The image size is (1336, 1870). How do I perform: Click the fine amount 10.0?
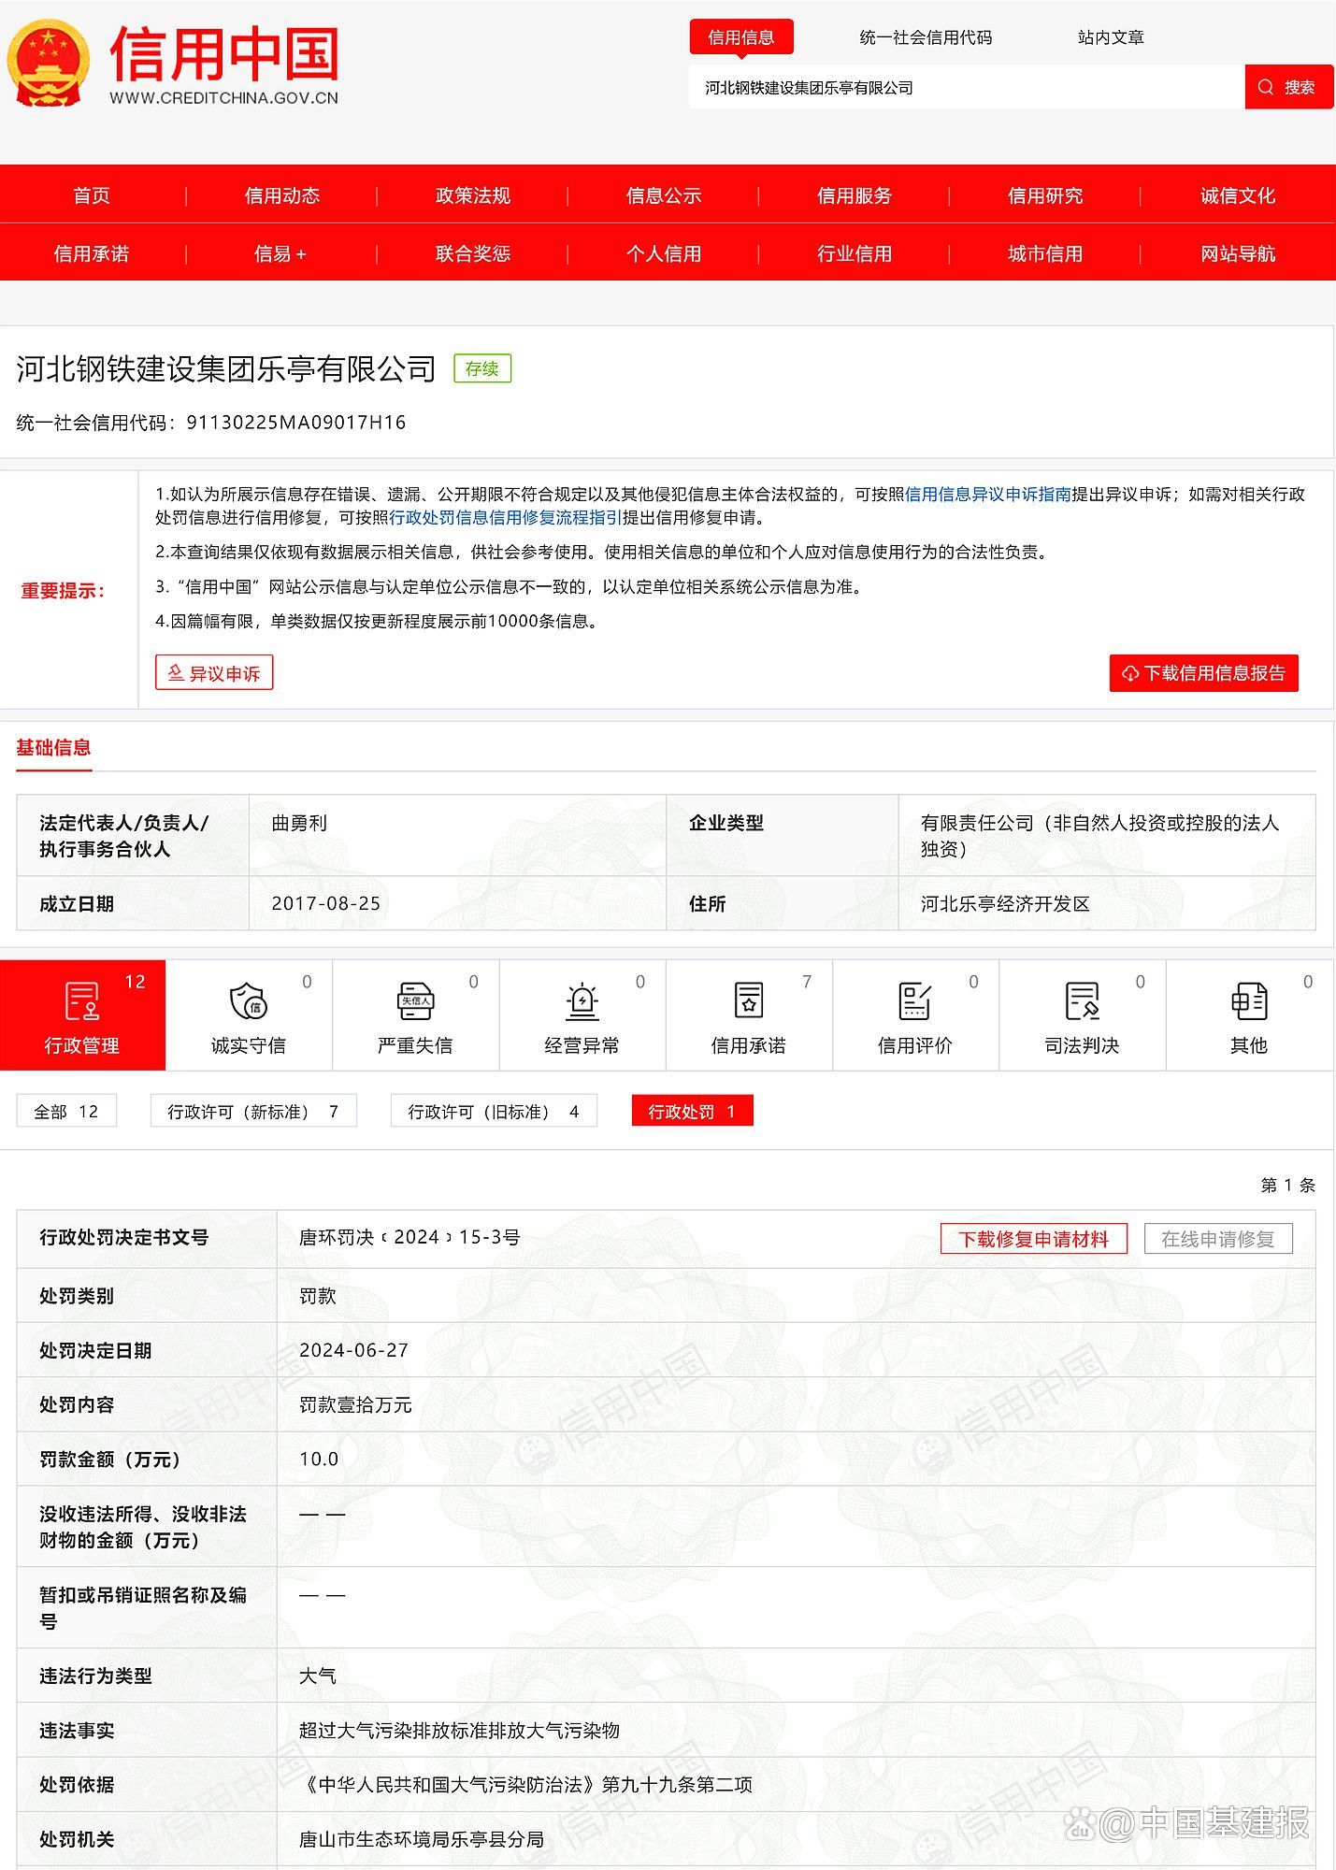[x=319, y=1459]
